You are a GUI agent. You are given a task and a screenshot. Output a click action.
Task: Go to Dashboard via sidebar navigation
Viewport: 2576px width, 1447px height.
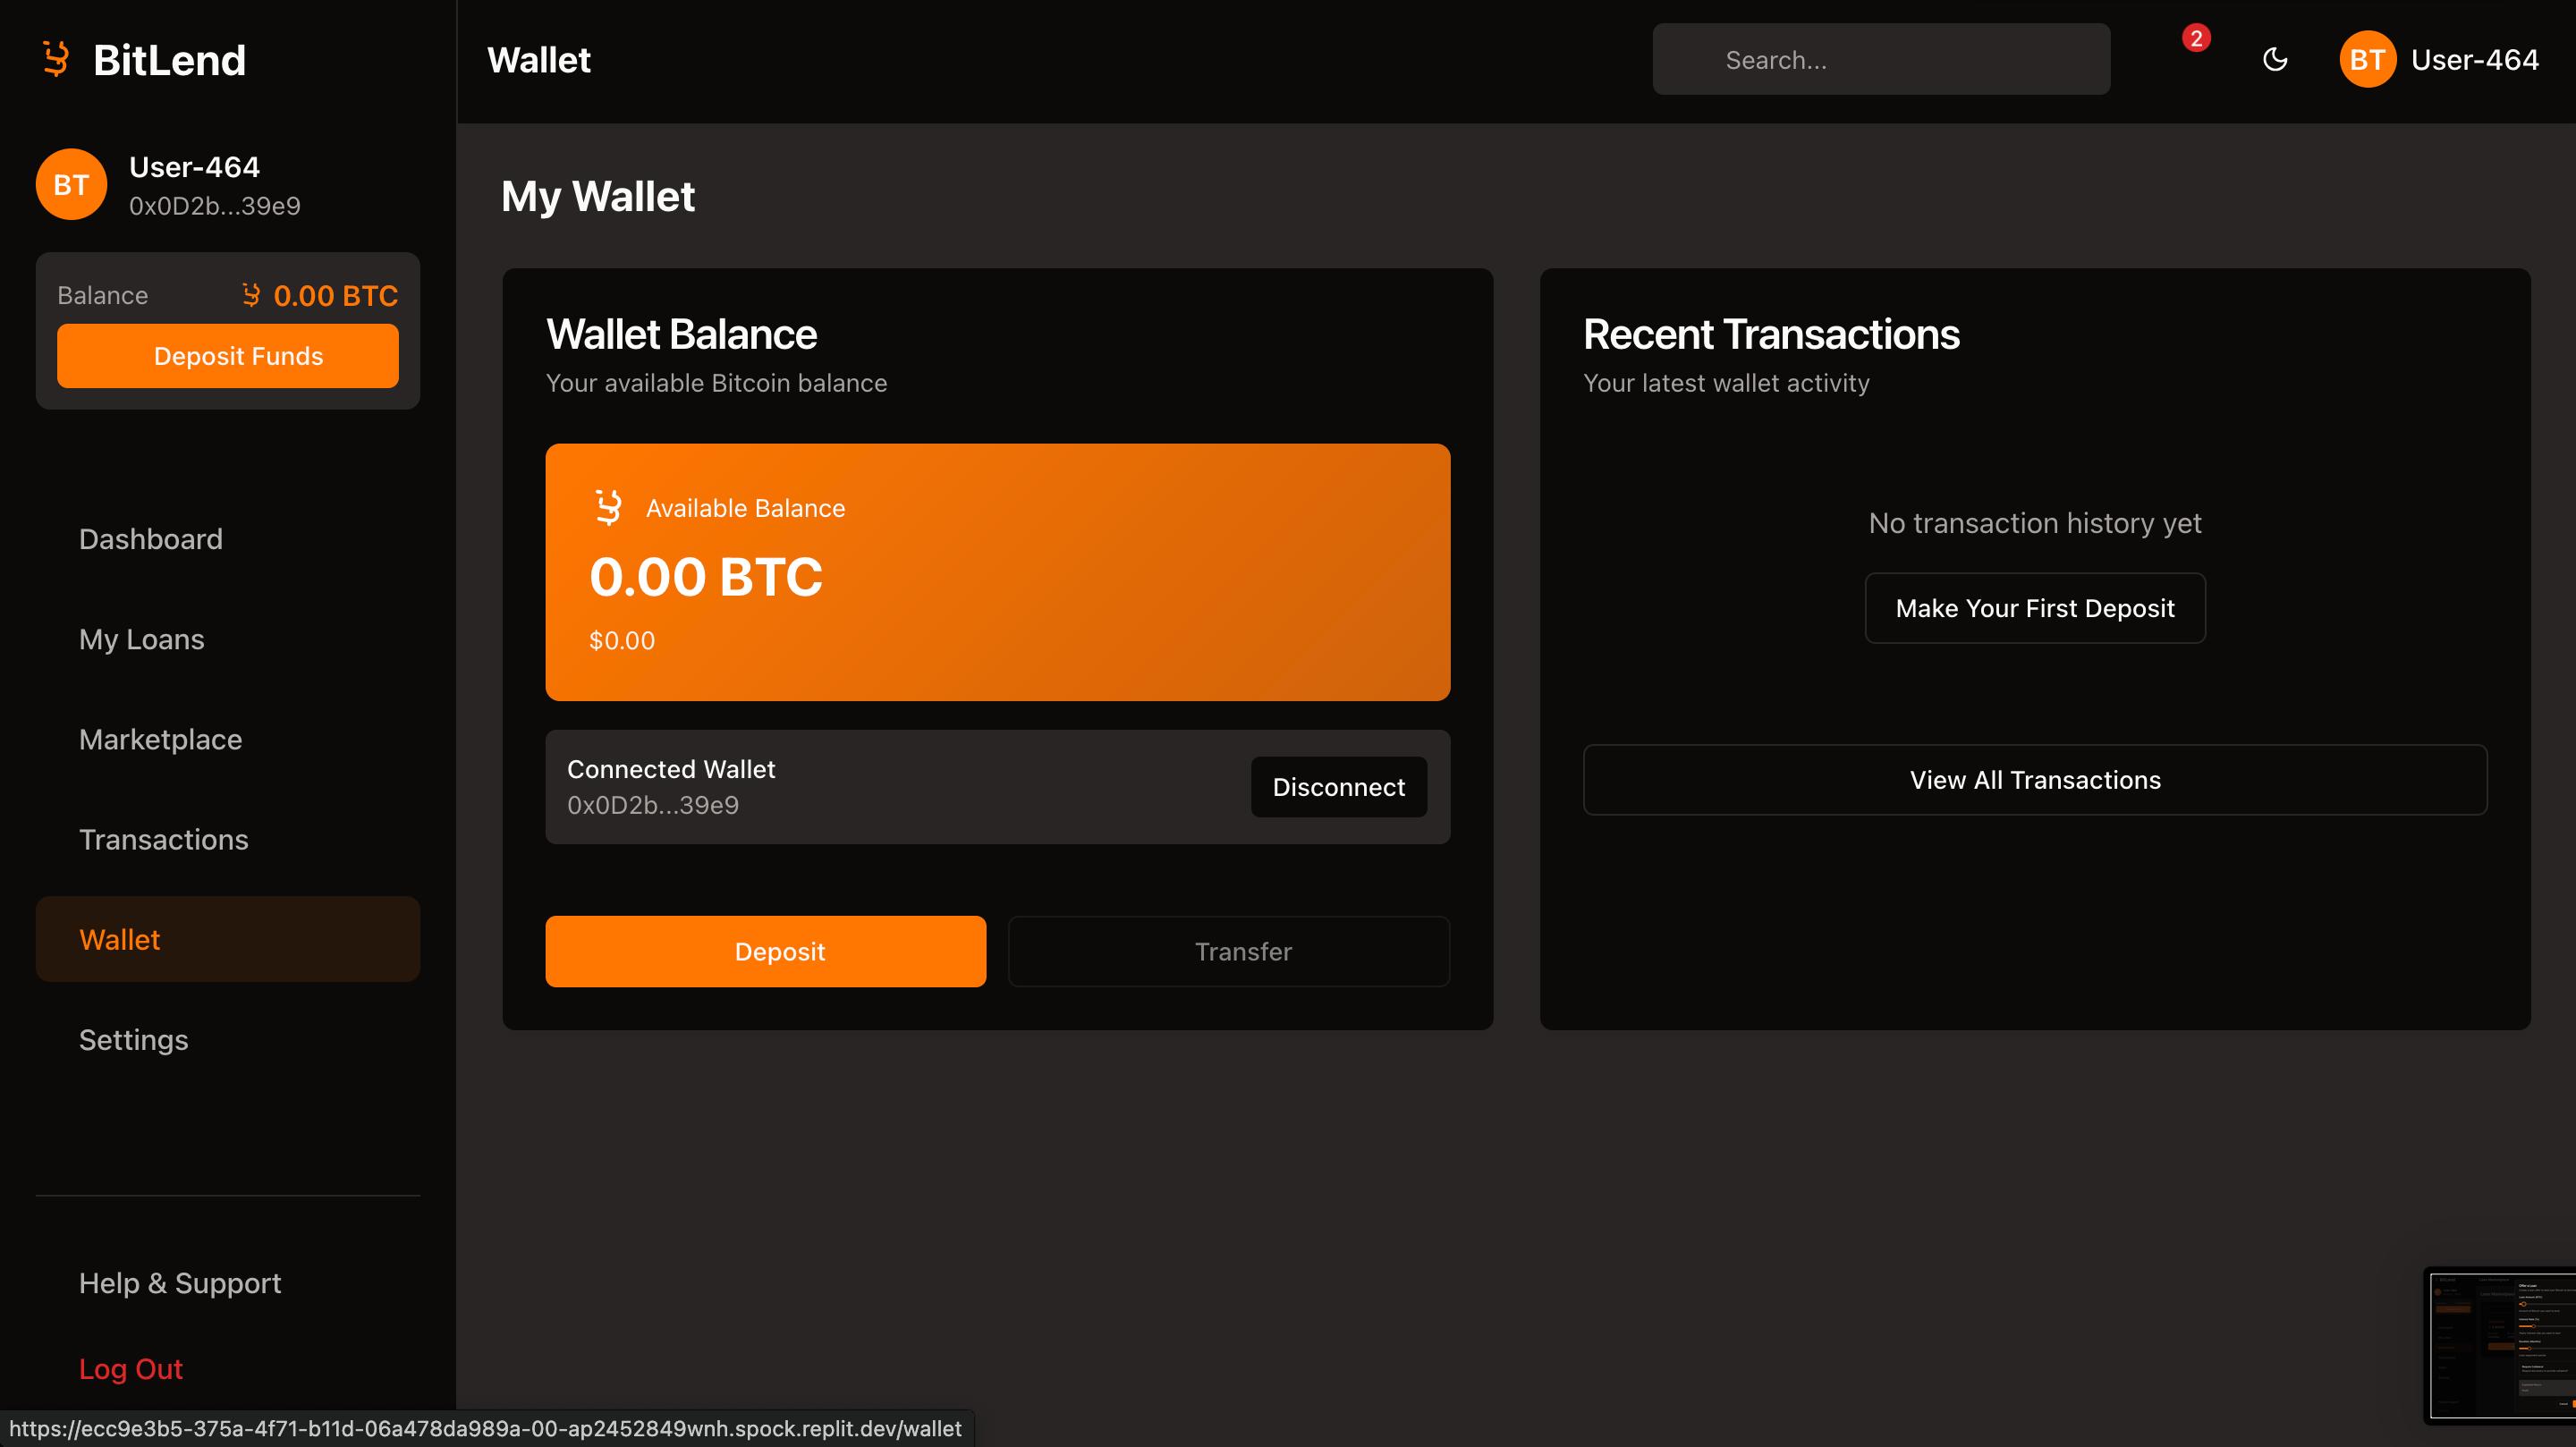click(151, 539)
